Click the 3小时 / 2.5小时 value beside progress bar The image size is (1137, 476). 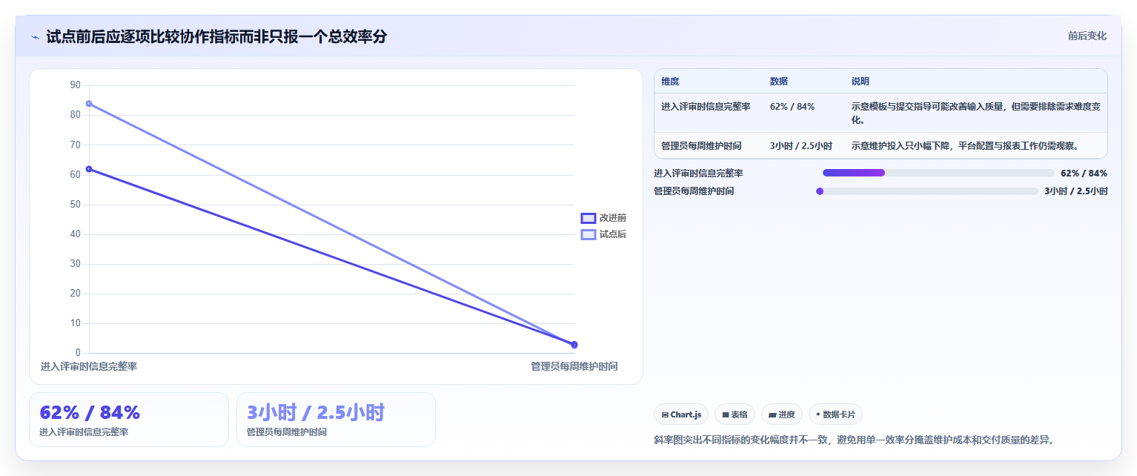[1076, 191]
